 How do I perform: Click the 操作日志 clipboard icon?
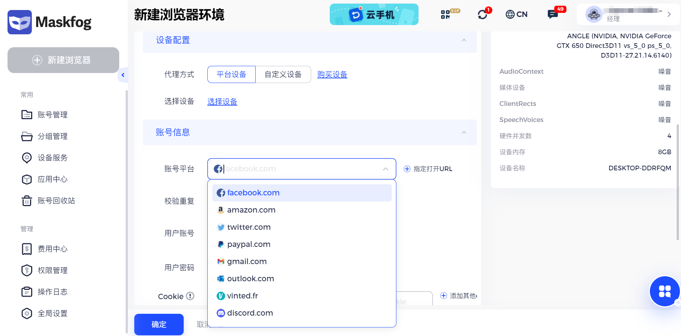27,292
